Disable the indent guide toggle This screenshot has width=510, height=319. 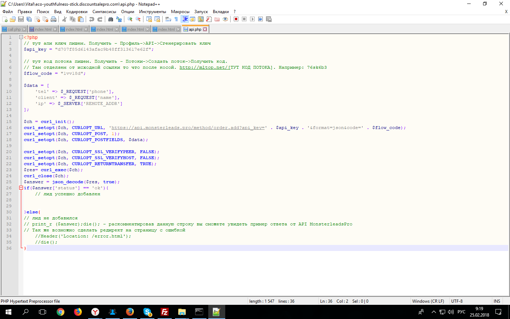[185, 19]
